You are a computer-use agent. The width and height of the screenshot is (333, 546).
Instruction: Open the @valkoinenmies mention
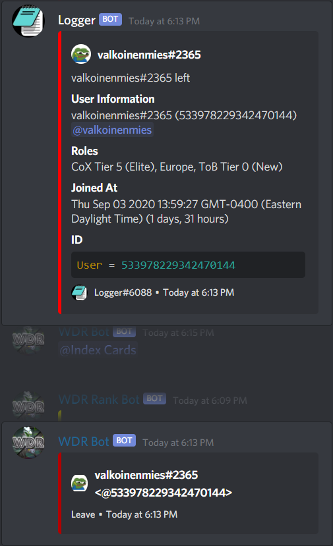click(x=112, y=130)
